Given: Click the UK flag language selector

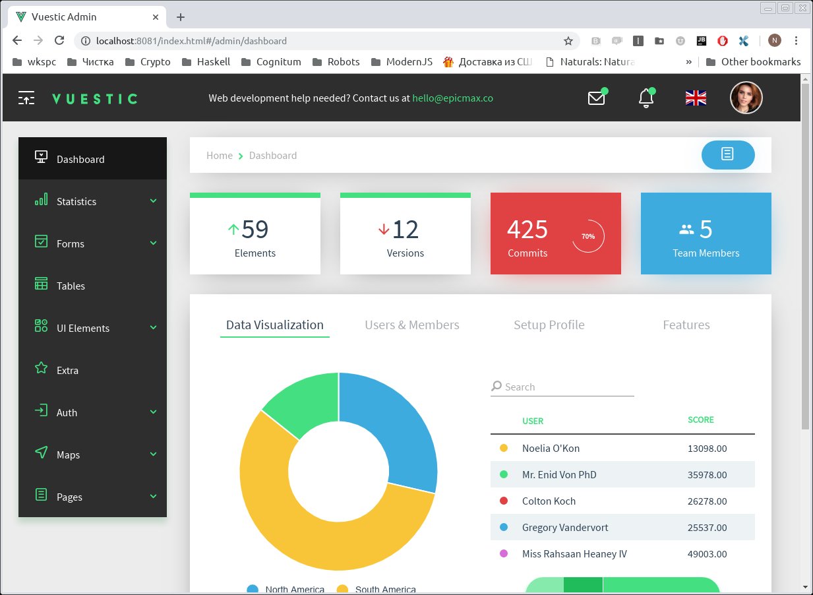Looking at the screenshot, I should (x=696, y=98).
